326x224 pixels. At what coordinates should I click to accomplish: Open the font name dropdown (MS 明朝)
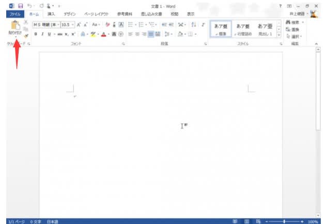point(46,25)
